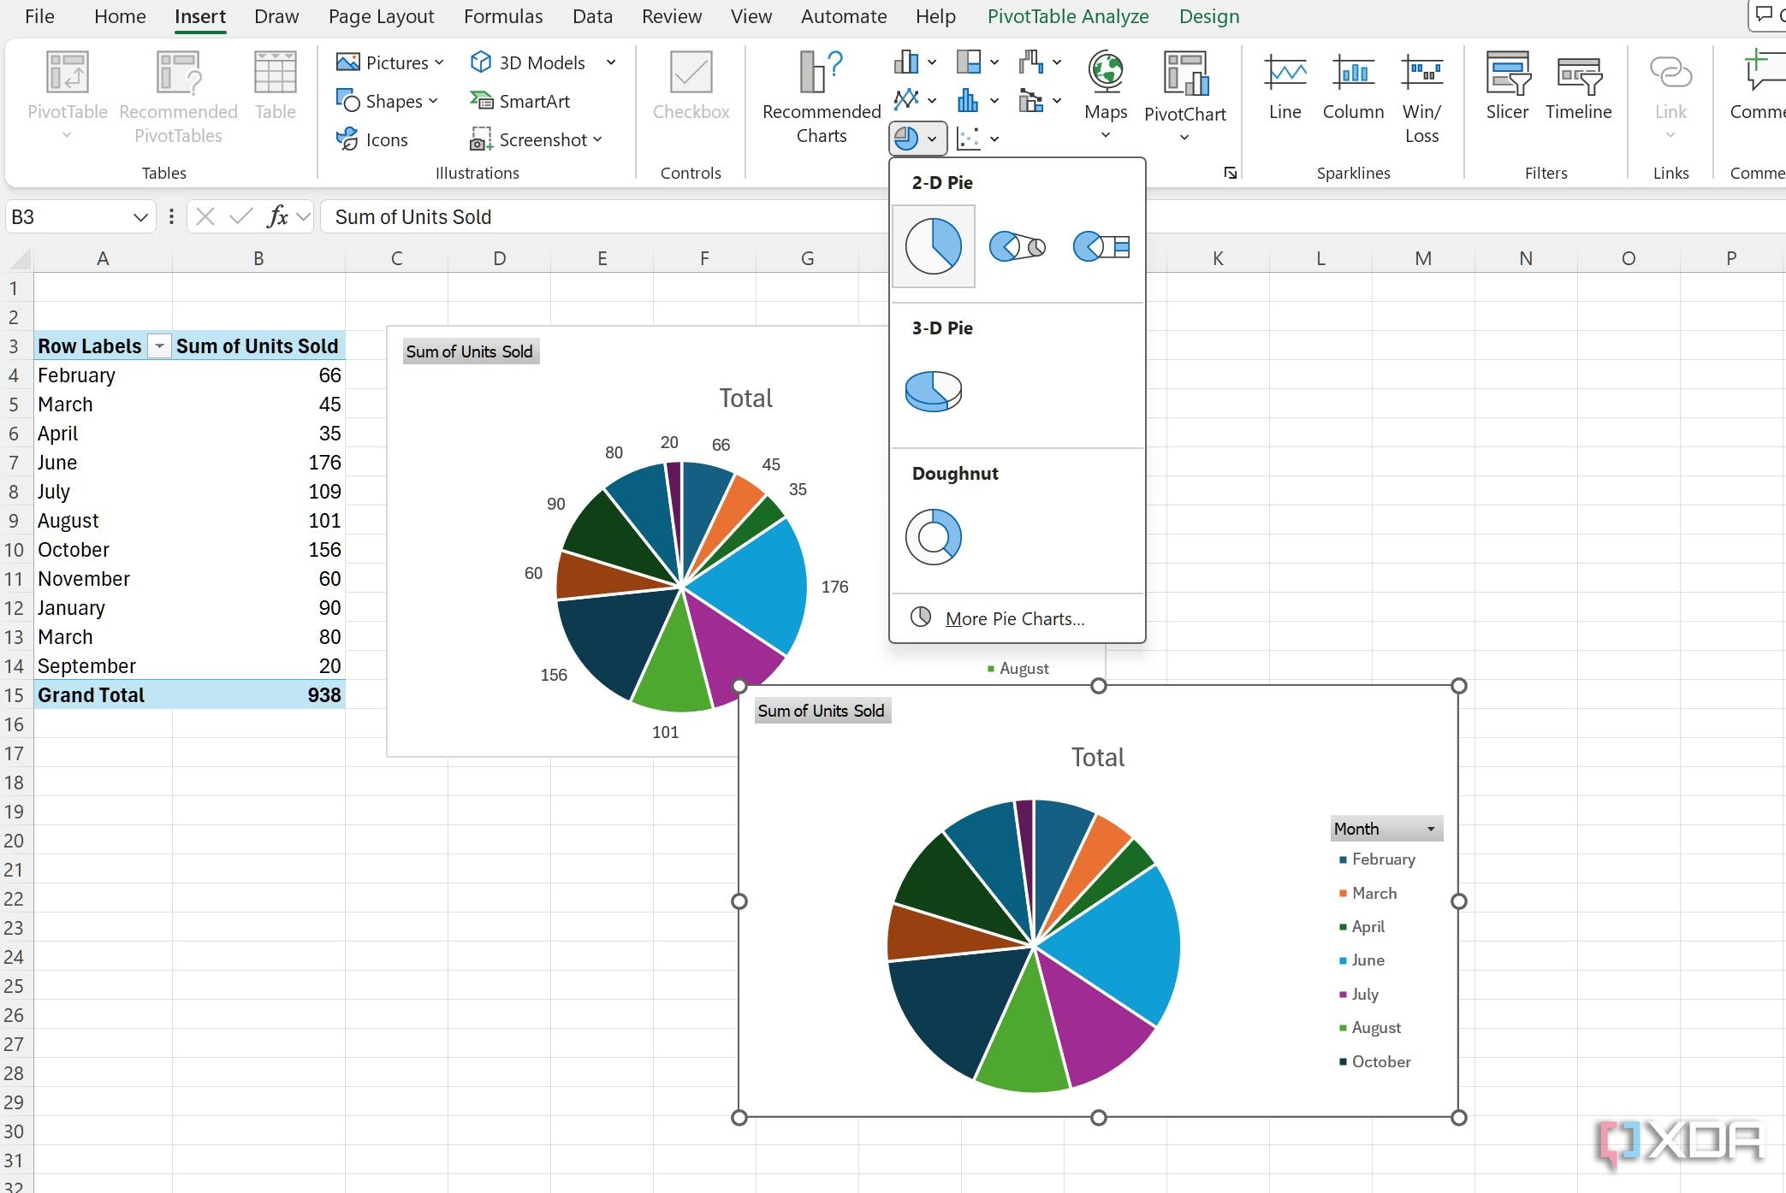Expand the Month filter dropdown

(1430, 828)
